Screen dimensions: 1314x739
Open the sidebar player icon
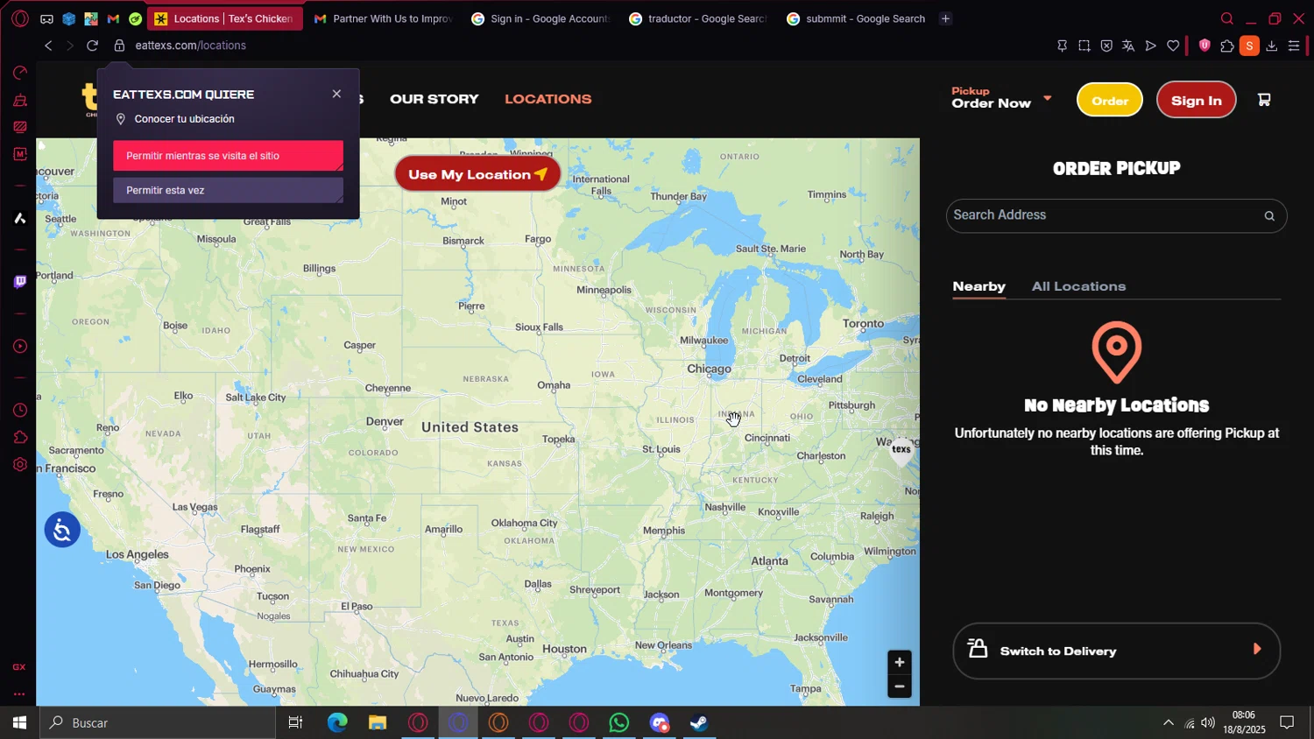click(20, 347)
